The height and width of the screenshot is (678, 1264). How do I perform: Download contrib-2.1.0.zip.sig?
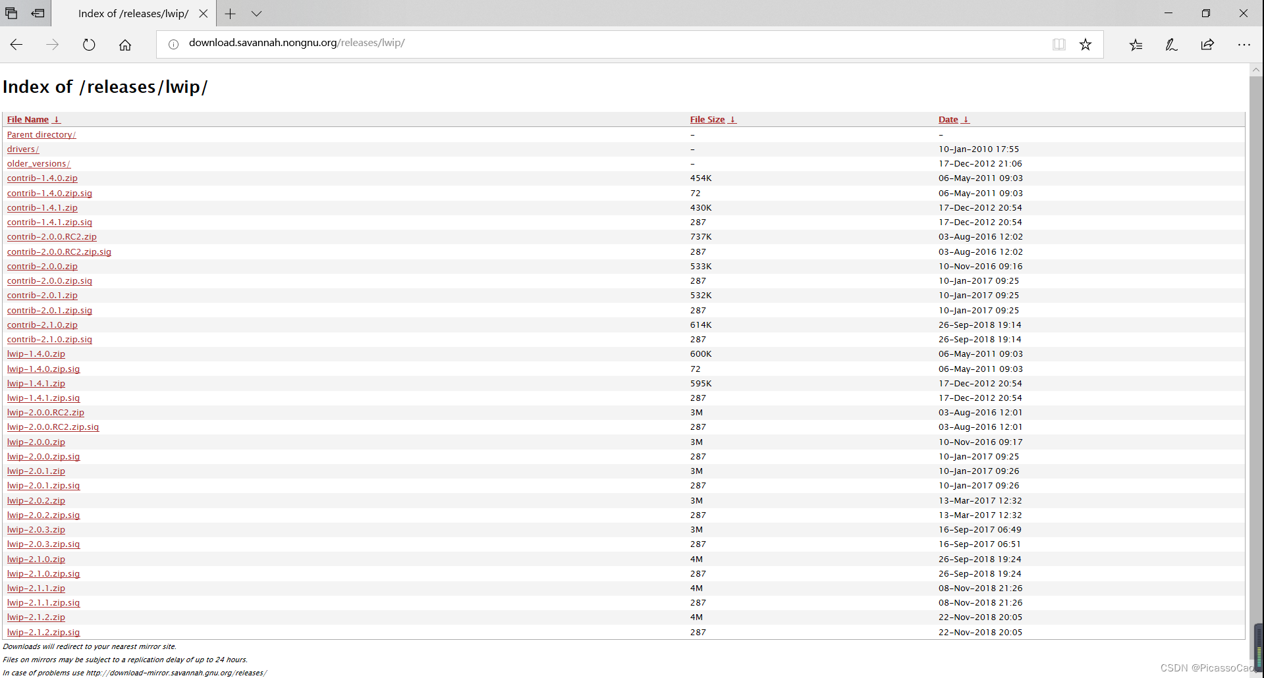(49, 339)
